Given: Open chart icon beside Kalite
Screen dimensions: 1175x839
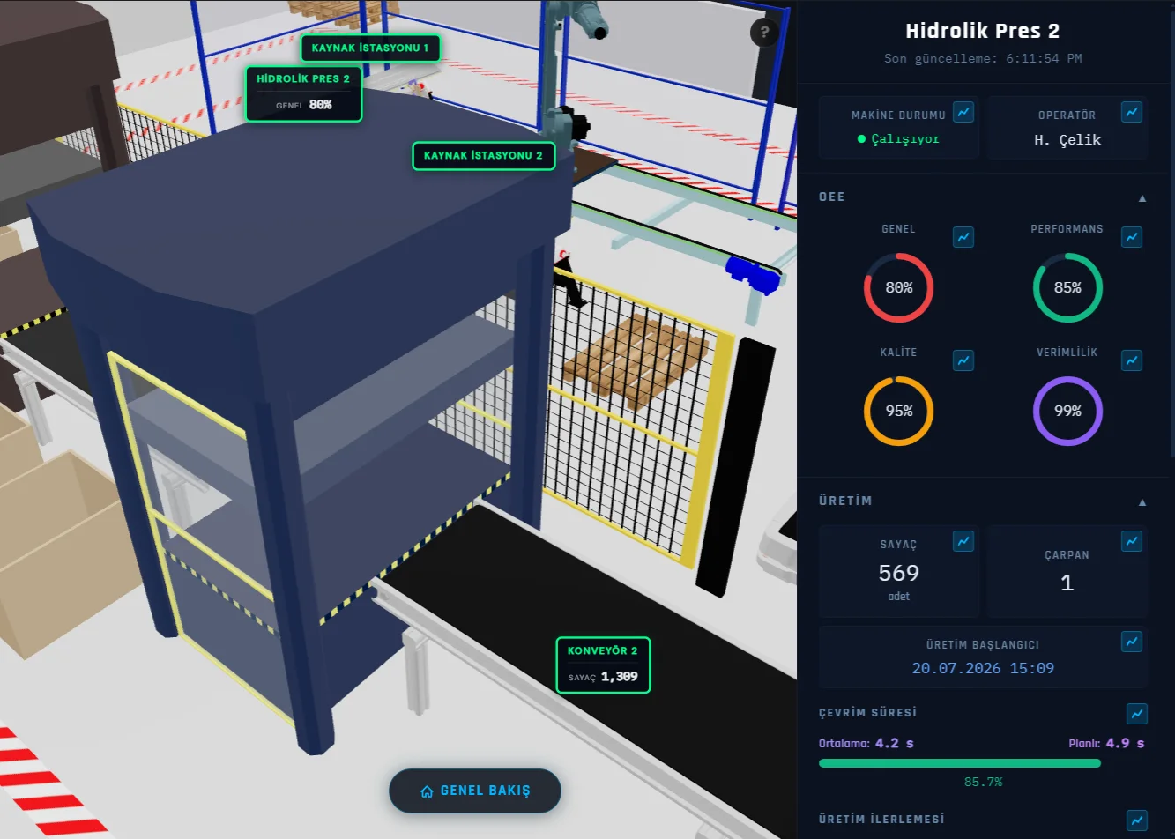Looking at the screenshot, I should click(x=963, y=360).
